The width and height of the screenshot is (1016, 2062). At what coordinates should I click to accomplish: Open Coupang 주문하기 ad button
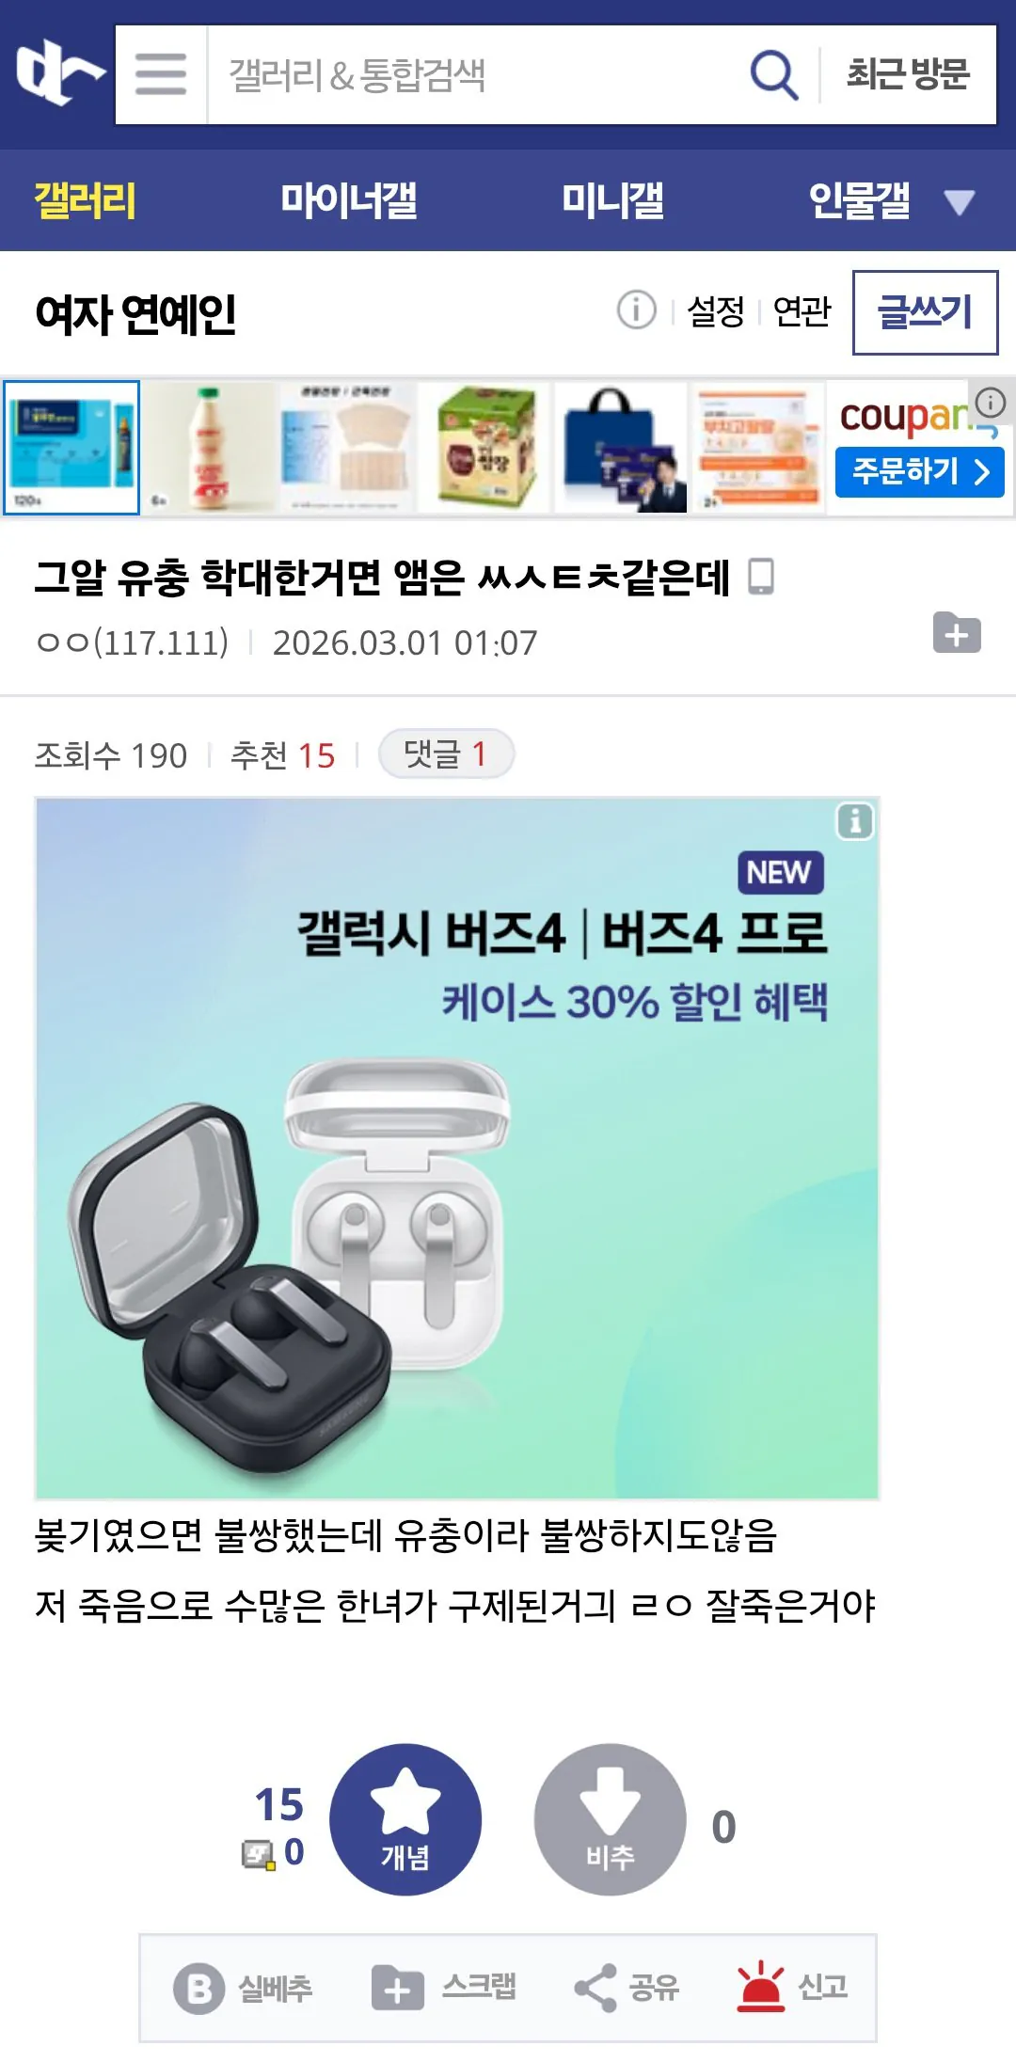[x=919, y=471]
